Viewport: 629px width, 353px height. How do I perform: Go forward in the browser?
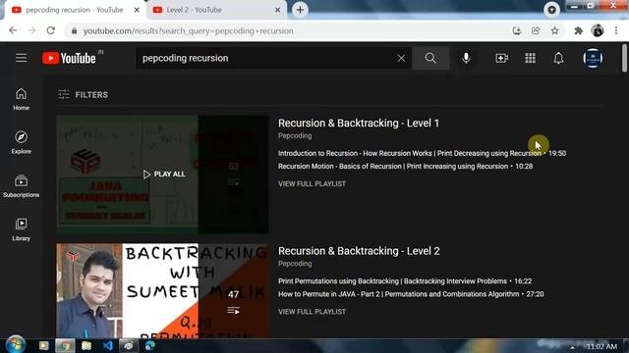click(x=31, y=30)
